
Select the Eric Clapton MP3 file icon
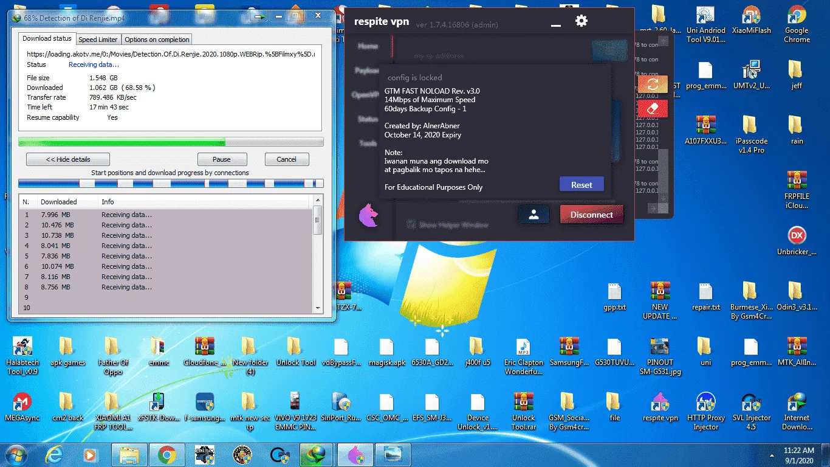(x=523, y=356)
